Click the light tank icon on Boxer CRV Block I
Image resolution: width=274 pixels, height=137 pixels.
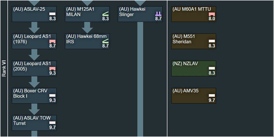point(52,96)
